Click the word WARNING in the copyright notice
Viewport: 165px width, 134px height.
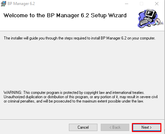[x=13, y=93]
